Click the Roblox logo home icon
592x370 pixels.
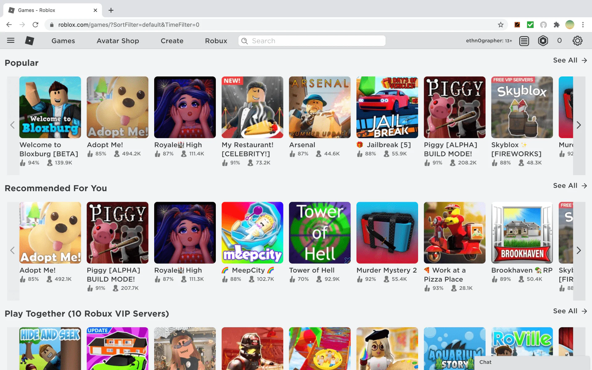[29, 41]
